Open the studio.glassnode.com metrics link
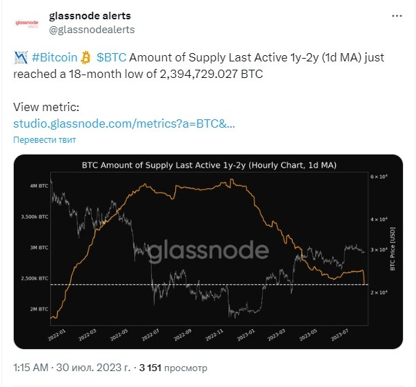416x387 pixels. 124,123
